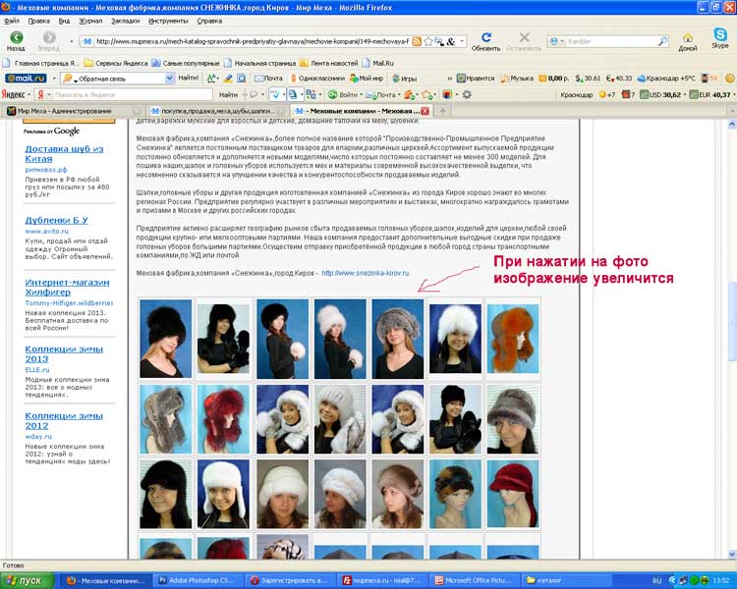This screenshot has width=737, height=589.
Task: Open the Yandex bar EUR 40,37 rate
Action: (709, 94)
